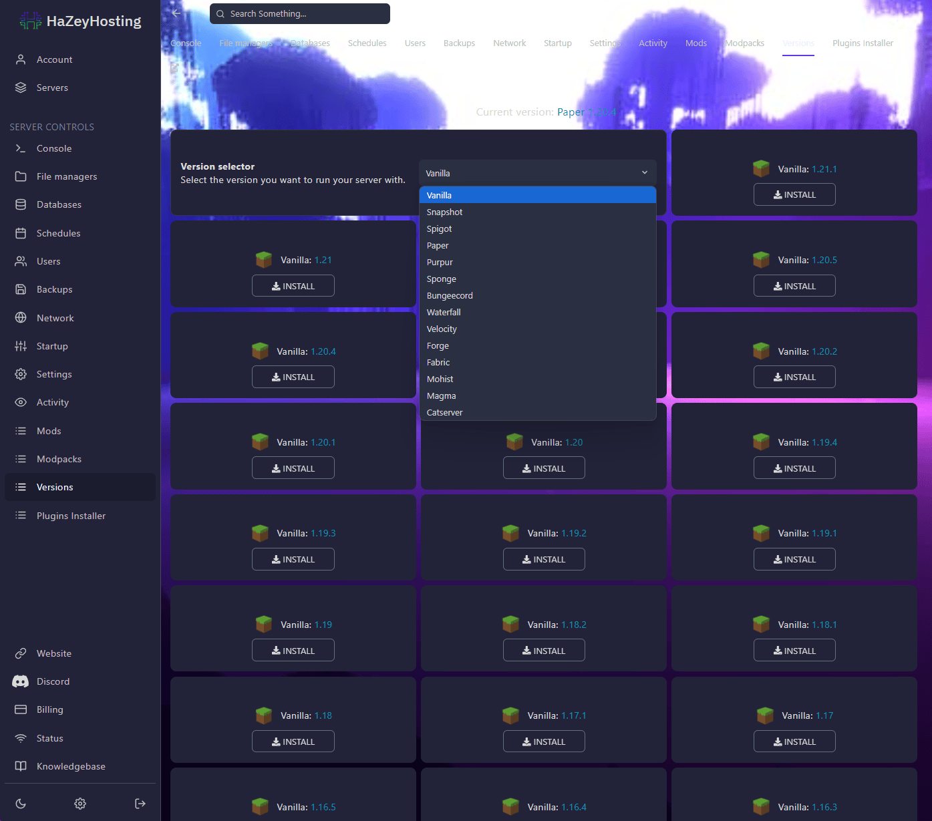
Task: Click the Schedules calendar icon
Action: 21,233
